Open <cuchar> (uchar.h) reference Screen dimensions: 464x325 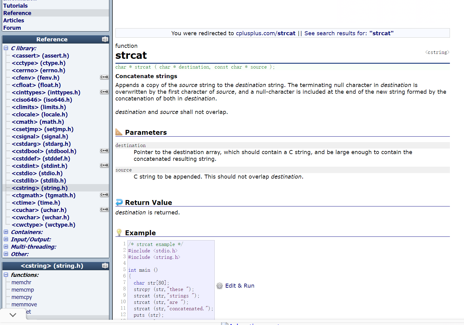point(39,210)
